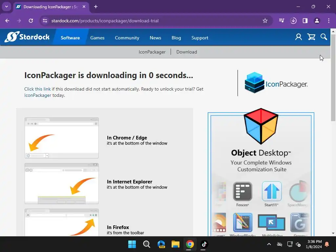
Task: Click the scrollbar down arrow
Action: [333, 233]
